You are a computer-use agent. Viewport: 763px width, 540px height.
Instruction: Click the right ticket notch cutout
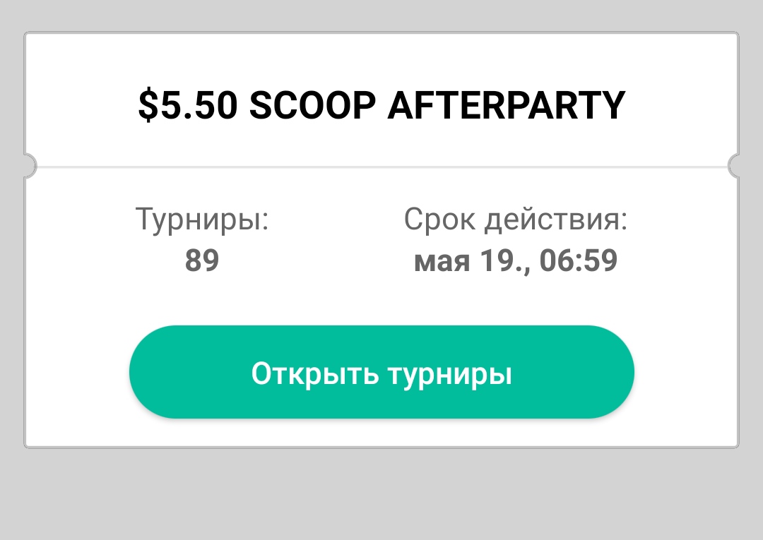pos(734,166)
